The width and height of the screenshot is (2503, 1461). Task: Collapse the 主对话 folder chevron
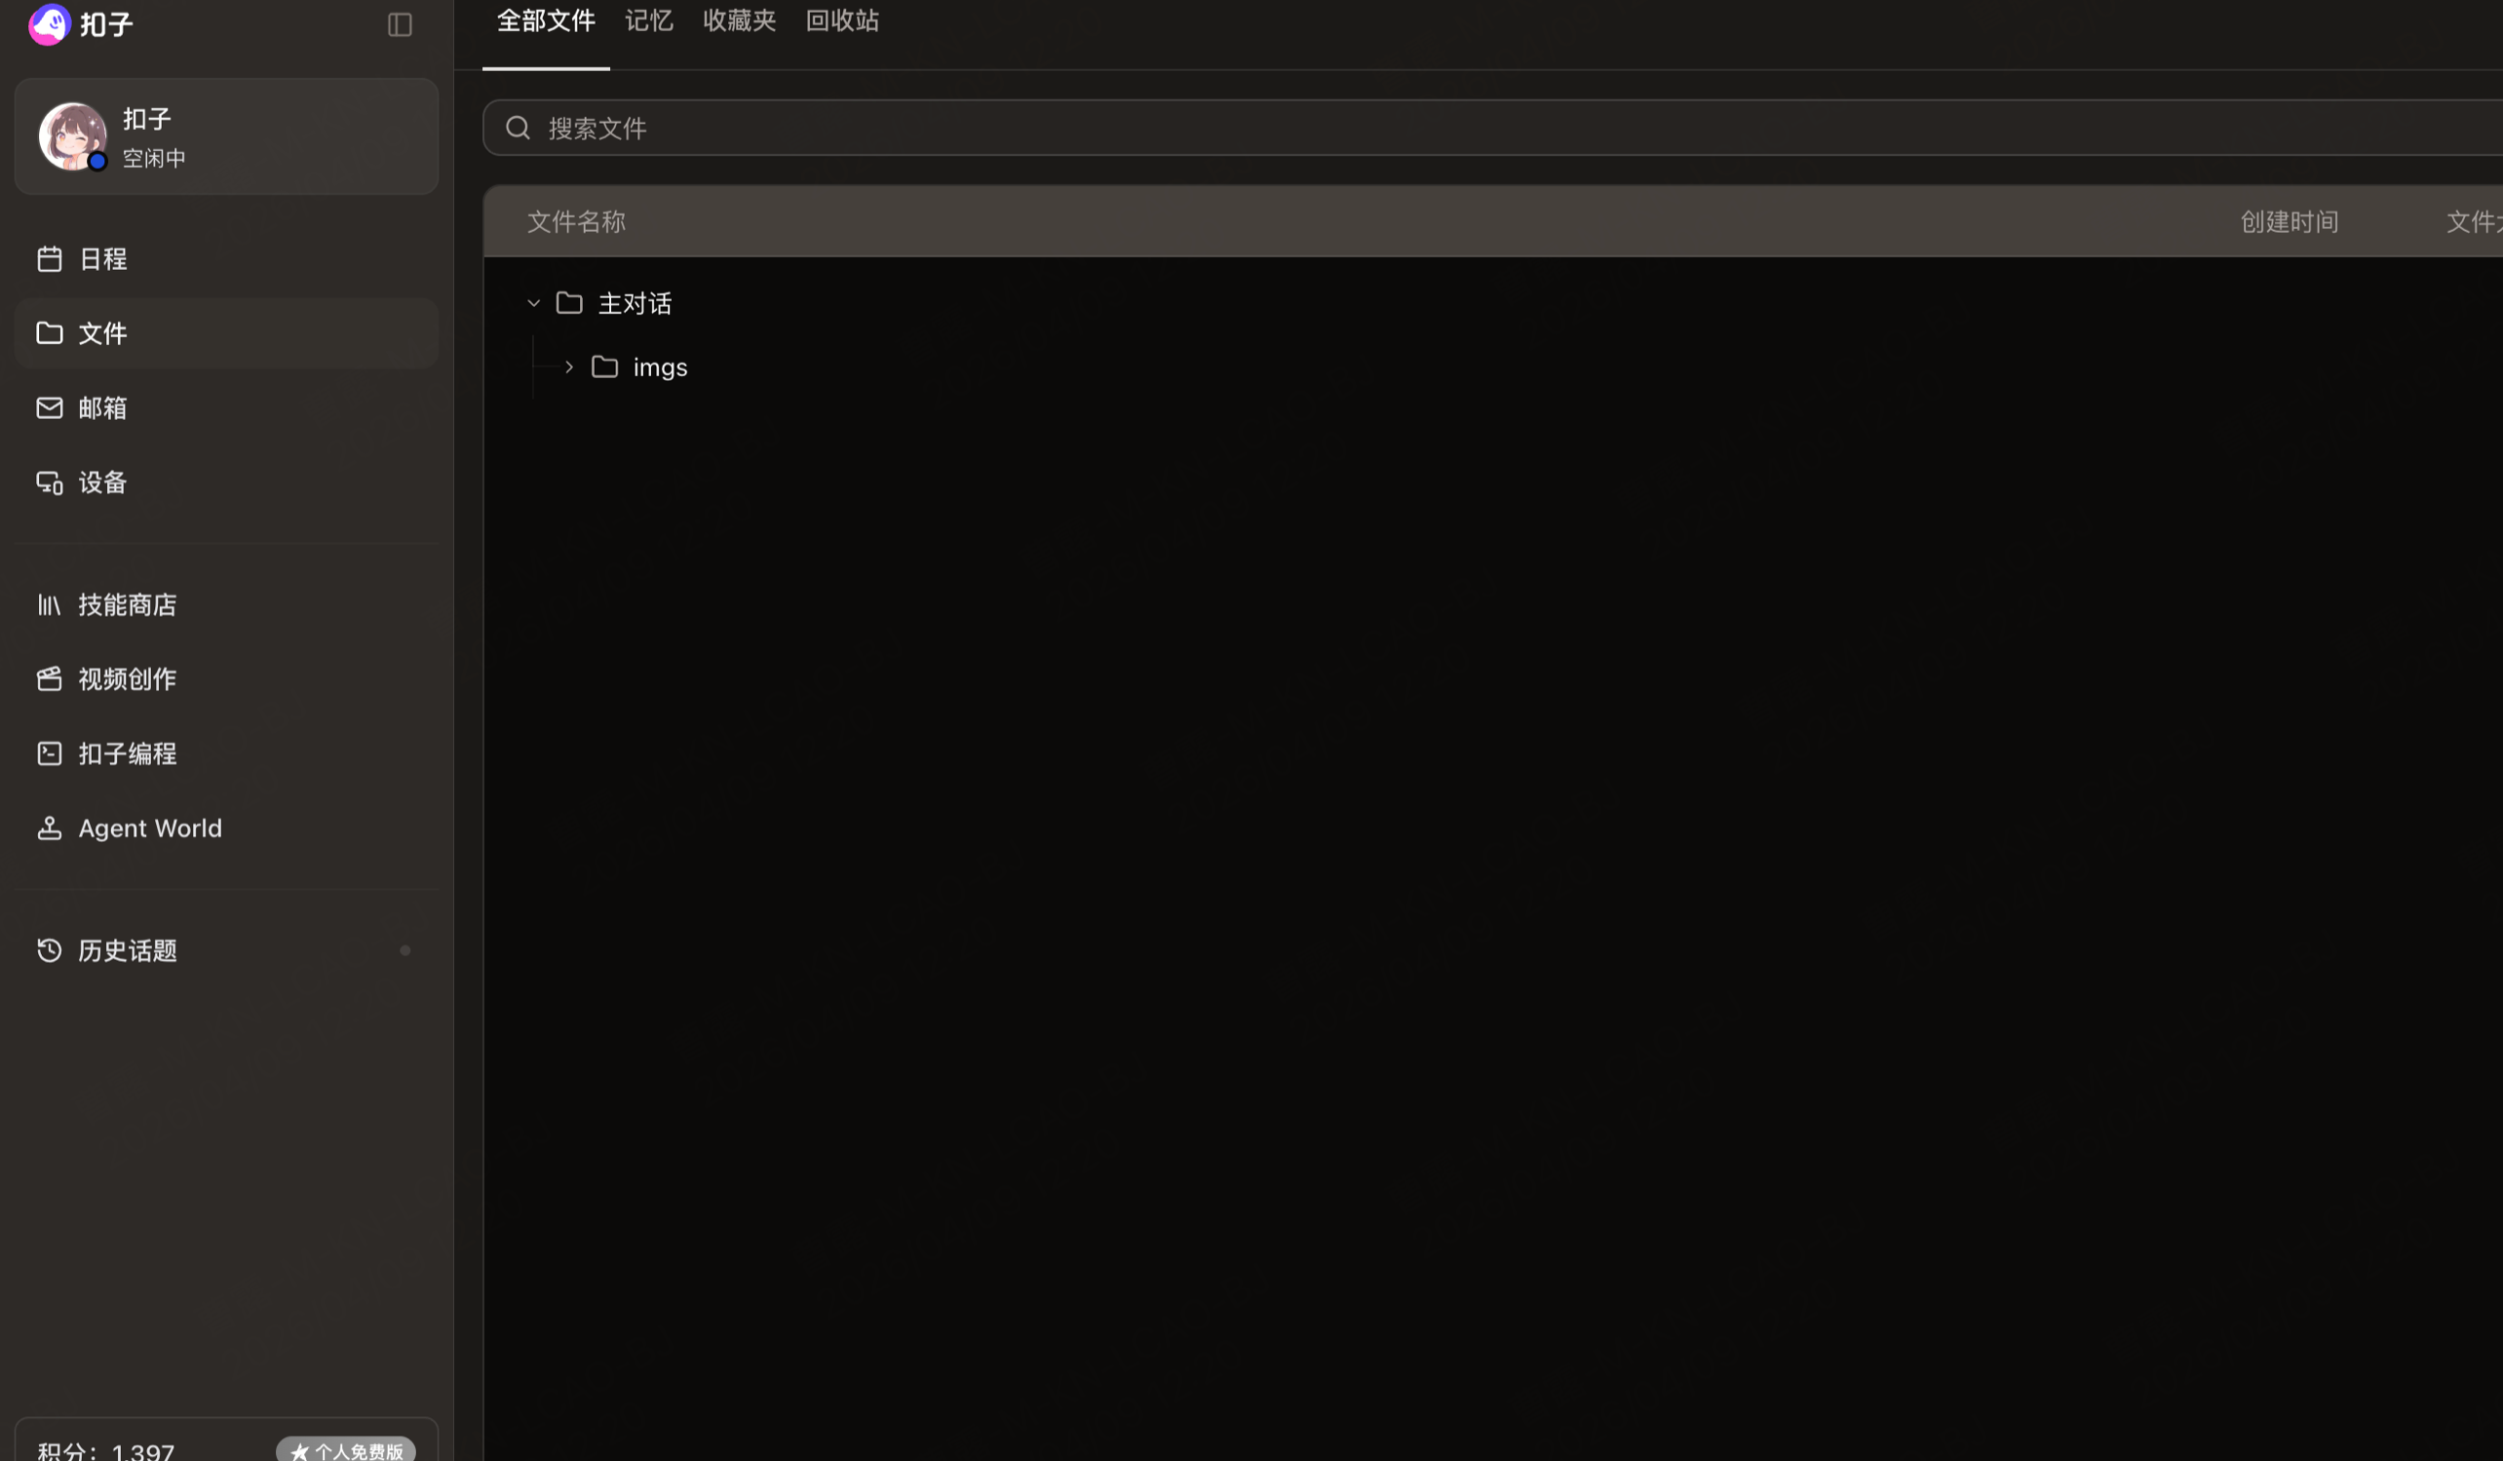(533, 303)
